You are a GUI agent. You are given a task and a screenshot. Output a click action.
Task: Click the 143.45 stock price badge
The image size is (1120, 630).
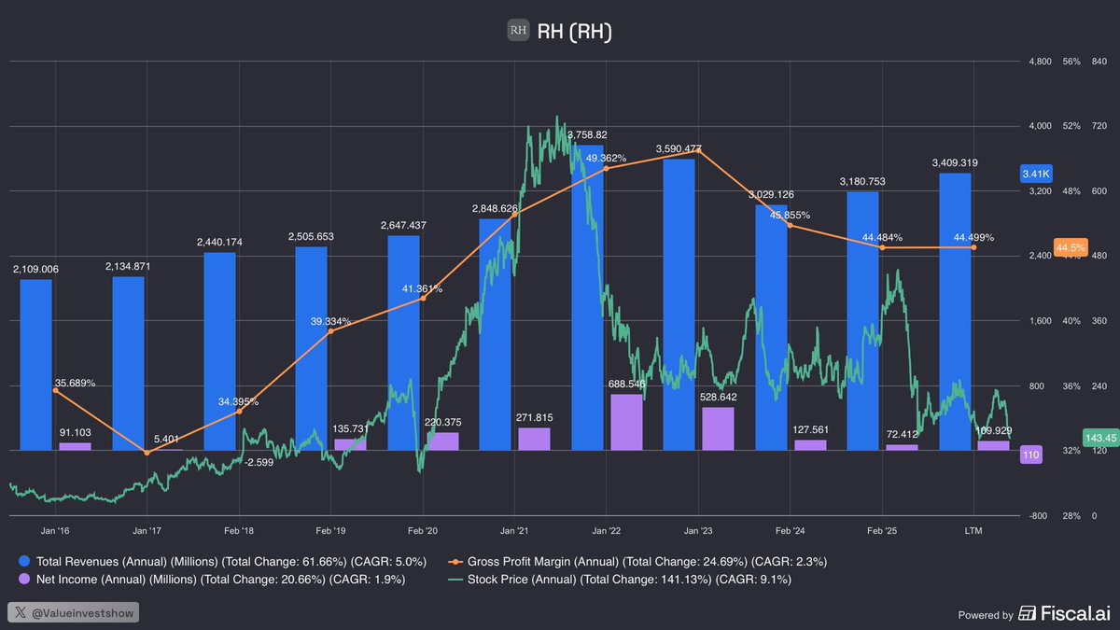pos(1100,437)
